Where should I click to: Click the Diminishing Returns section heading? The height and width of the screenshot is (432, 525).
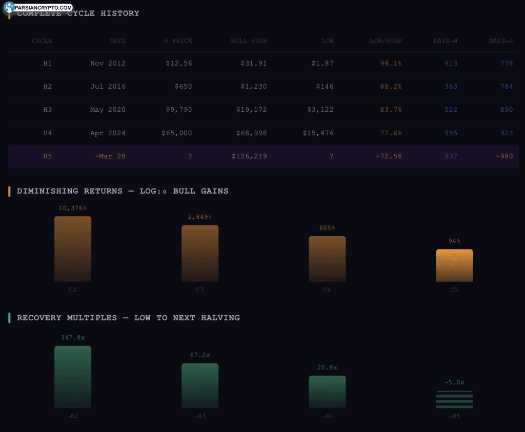[x=123, y=191]
